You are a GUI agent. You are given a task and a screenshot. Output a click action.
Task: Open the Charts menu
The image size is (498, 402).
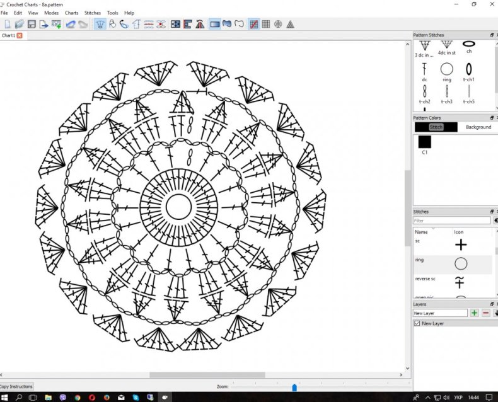pyautogui.click(x=71, y=13)
